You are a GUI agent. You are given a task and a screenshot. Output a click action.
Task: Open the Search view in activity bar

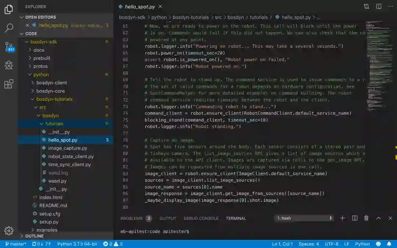pyautogui.click(x=8, y=28)
